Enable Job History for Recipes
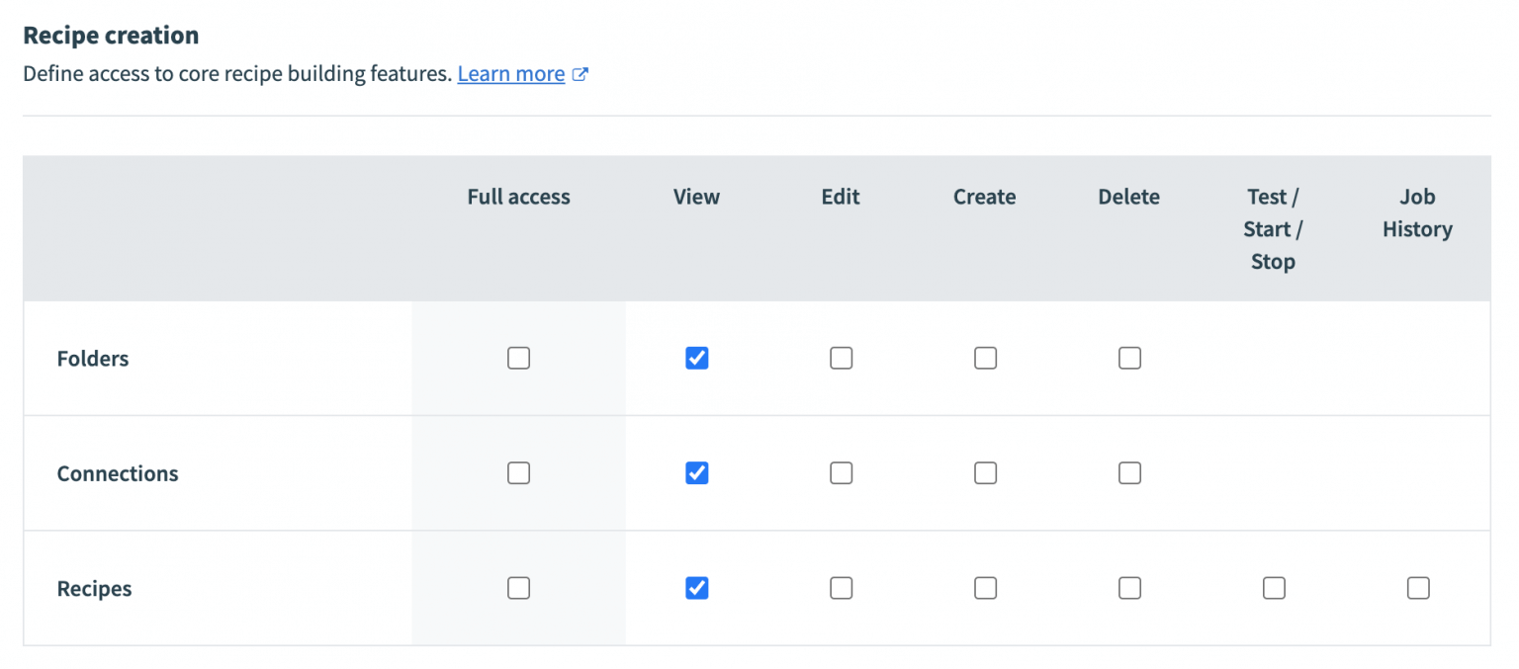Image resolution: width=1519 pixels, height=669 pixels. pyautogui.click(x=1418, y=588)
